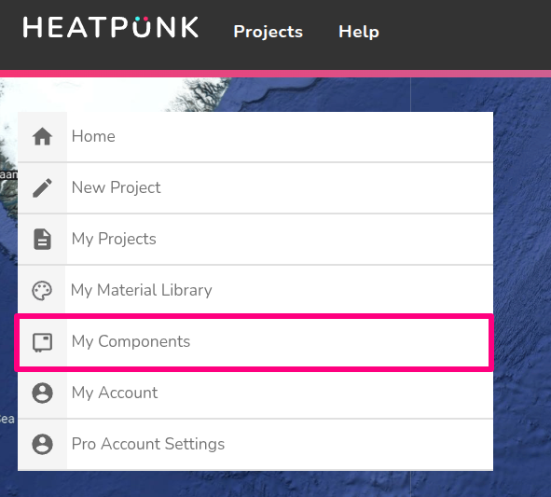Image resolution: width=551 pixels, height=497 pixels.
Task: Open My Material Library
Action: tap(255, 290)
